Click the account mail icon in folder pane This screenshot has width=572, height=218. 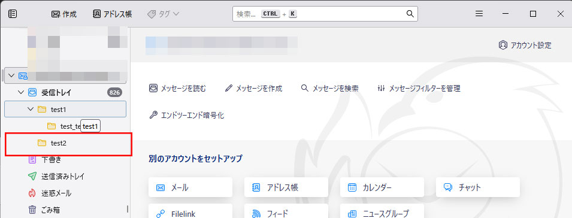(23, 75)
